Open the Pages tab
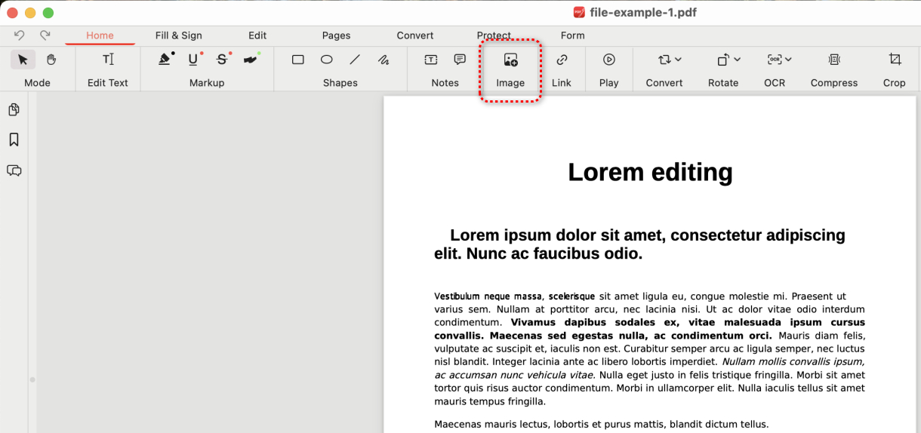The height and width of the screenshot is (433, 921). [336, 35]
